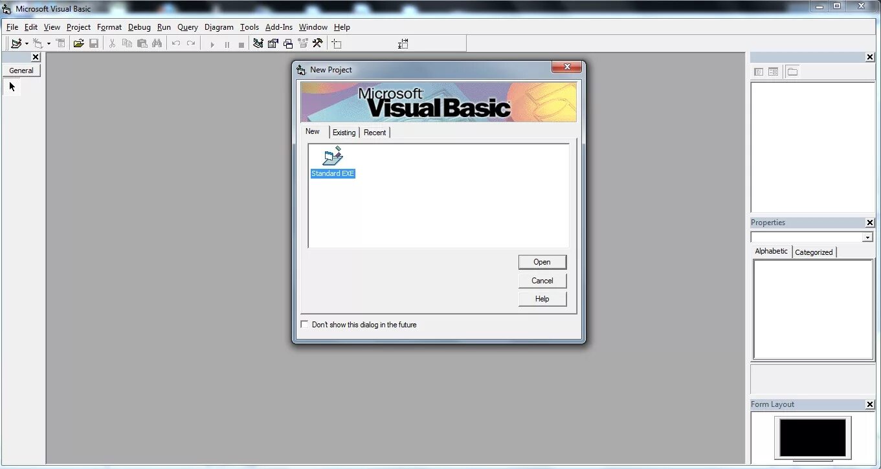Click the Paste clipboard toolbar icon

pos(142,43)
